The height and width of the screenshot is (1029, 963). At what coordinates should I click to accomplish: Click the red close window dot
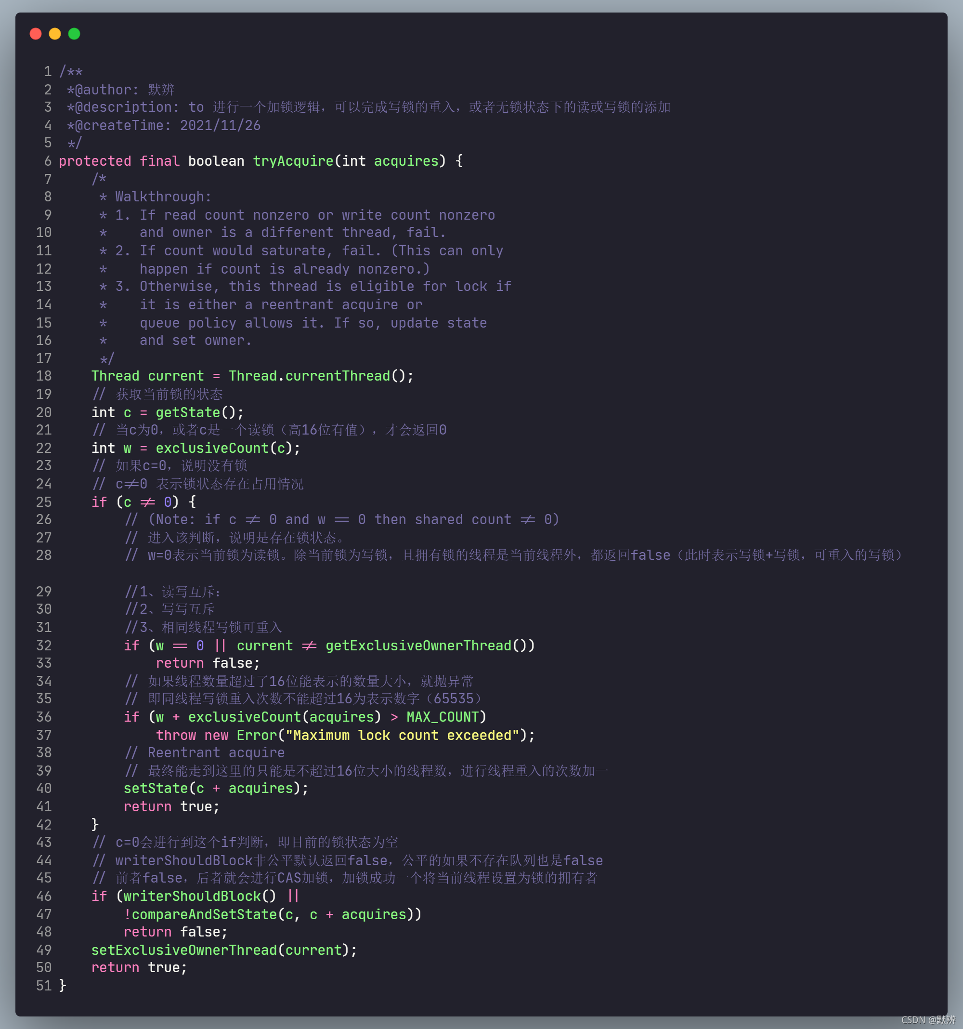36,34
